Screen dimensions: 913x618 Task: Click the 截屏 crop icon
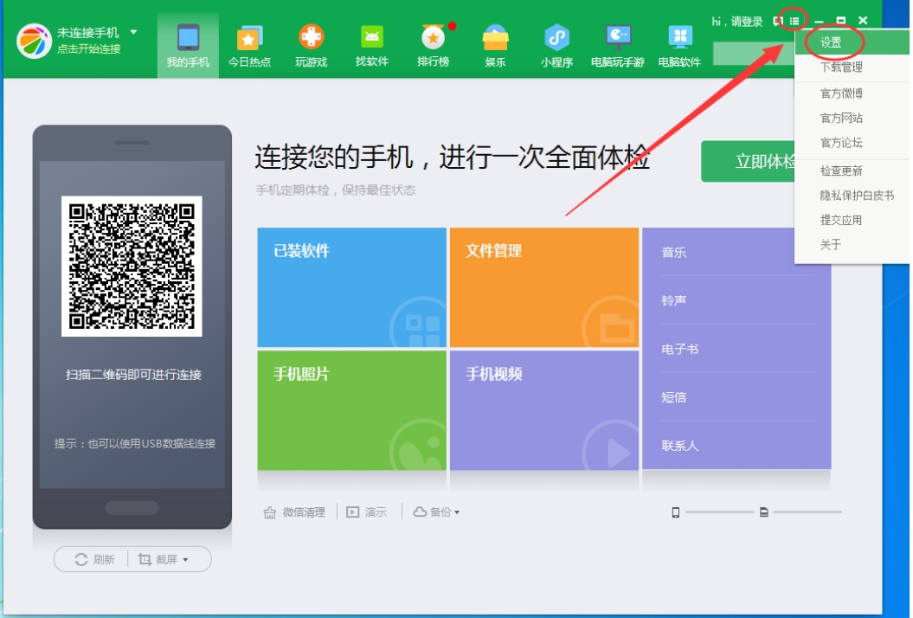click(x=145, y=560)
